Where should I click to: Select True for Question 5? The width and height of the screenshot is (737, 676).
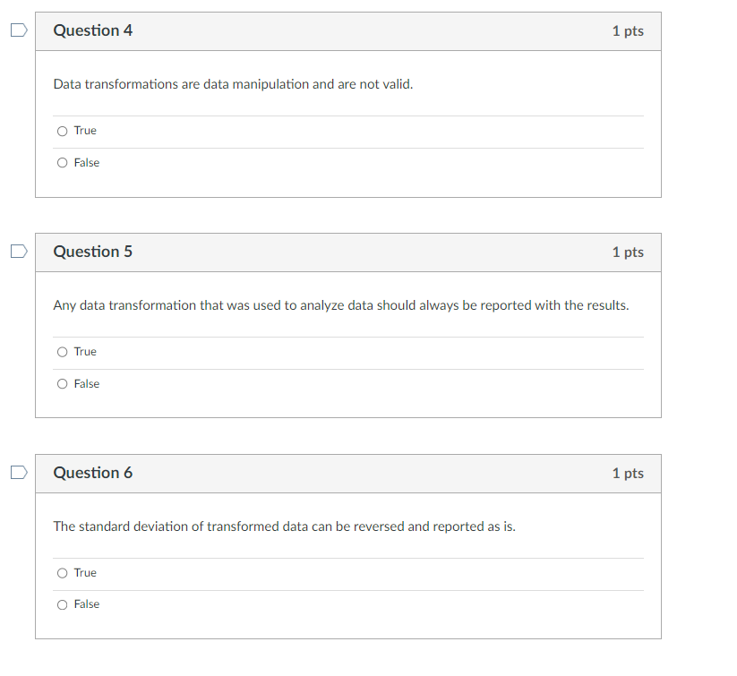coord(63,351)
